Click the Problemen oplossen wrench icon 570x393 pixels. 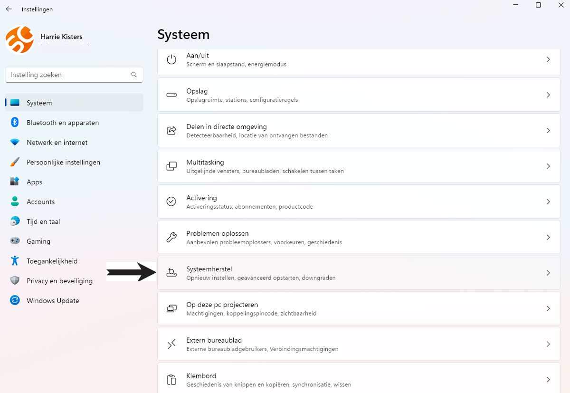(171, 237)
